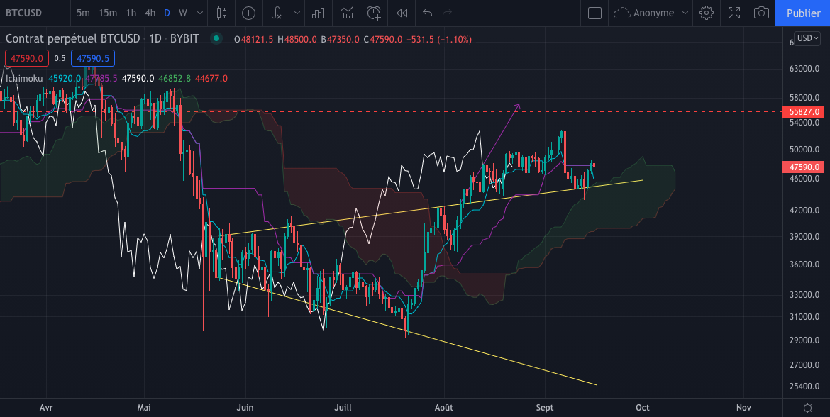Undo the last chart action

point(427,13)
